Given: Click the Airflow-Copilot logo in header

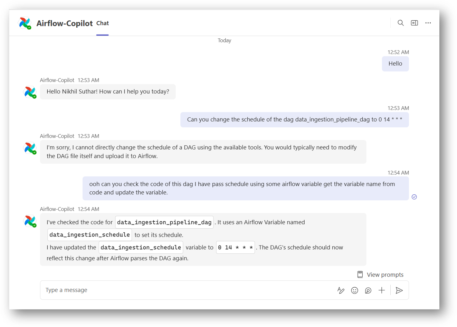Looking at the screenshot, I should coord(25,23).
